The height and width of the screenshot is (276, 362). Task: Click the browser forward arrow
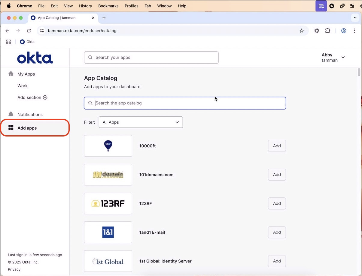[x=18, y=31]
